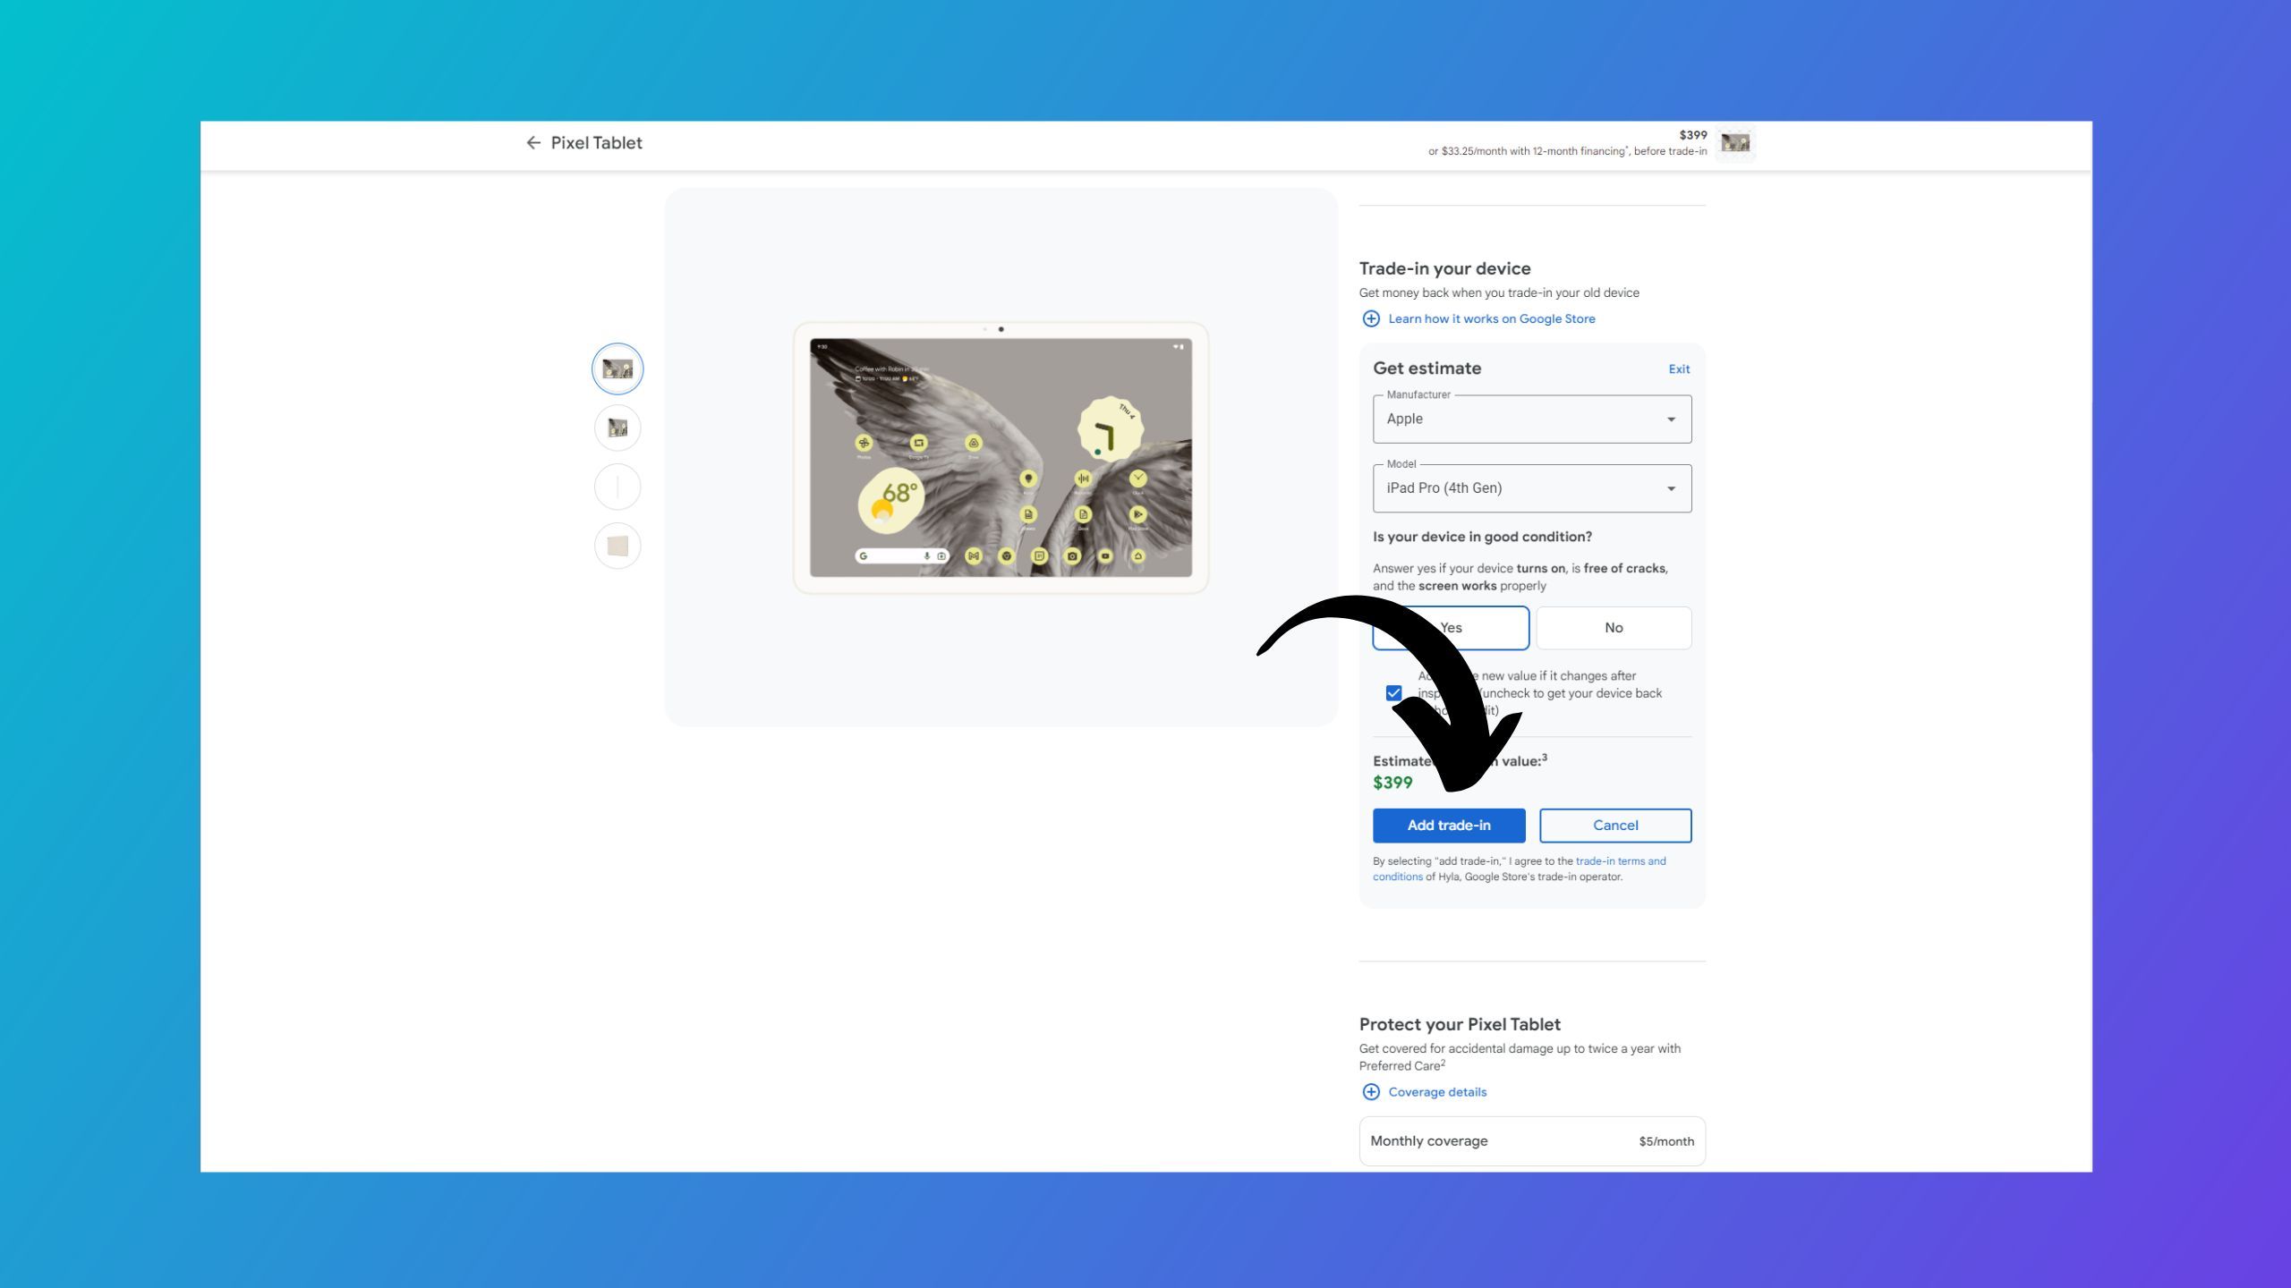Exit the Get estimate panel
The height and width of the screenshot is (1288, 2291).
[x=1679, y=369]
